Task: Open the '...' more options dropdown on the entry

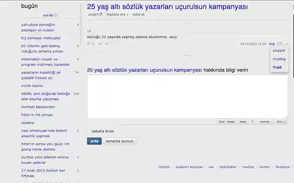Action: (x=285, y=44)
